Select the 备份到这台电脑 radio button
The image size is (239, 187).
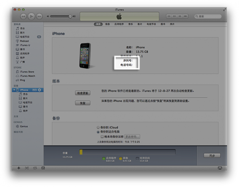pyautogui.click(x=98, y=132)
